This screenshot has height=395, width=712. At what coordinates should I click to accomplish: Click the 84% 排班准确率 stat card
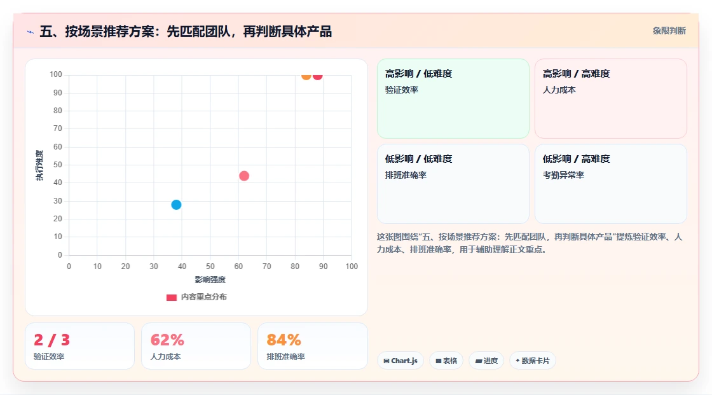(x=312, y=346)
